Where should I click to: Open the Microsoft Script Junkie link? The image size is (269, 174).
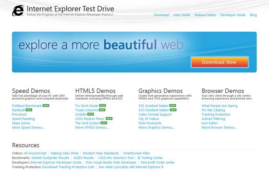[158, 162]
